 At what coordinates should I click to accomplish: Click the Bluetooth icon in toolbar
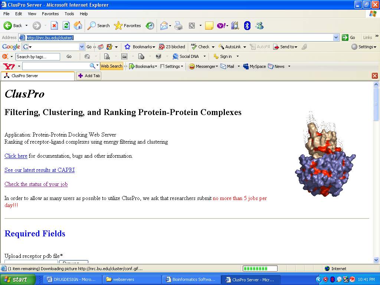click(x=247, y=26)
